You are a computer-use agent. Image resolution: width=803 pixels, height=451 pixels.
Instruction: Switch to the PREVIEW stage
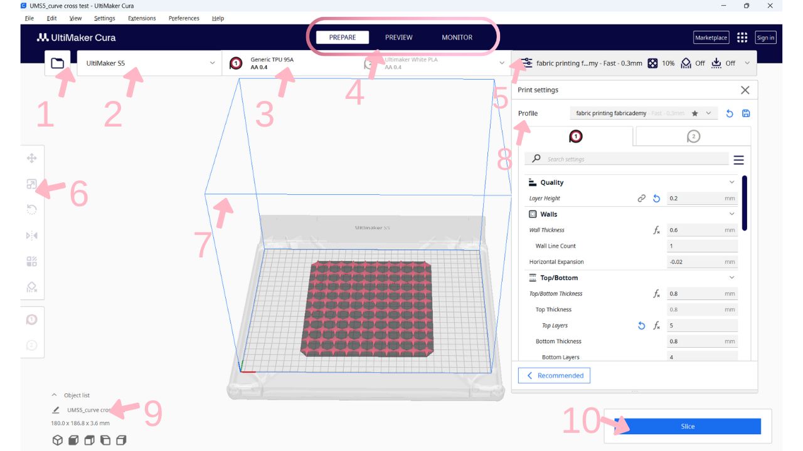point(398,38)
